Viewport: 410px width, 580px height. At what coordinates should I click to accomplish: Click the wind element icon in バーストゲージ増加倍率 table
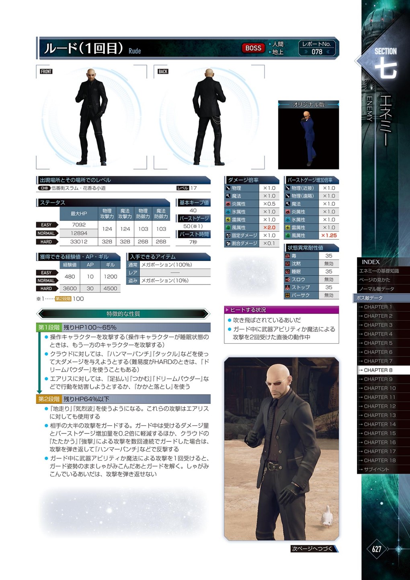coord(288,236)
